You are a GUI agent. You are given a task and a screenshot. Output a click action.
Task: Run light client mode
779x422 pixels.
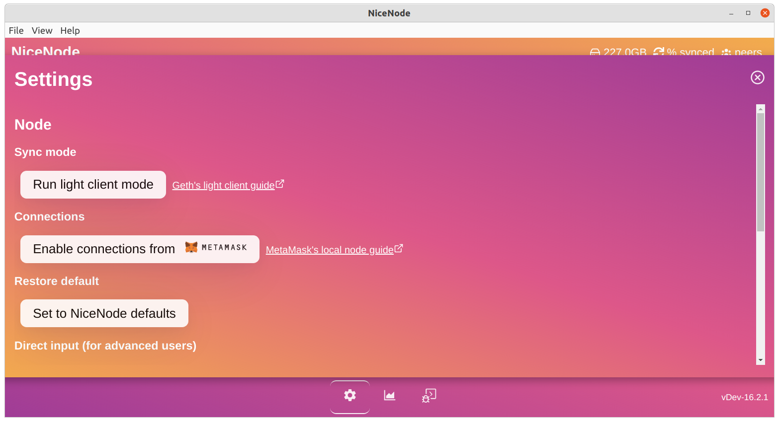coord(93,185)
